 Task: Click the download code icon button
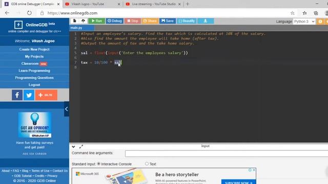206,21
